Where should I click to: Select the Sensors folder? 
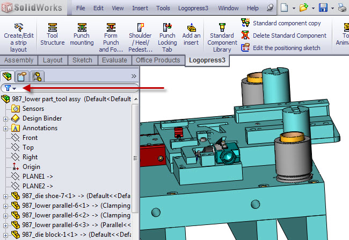27,109
